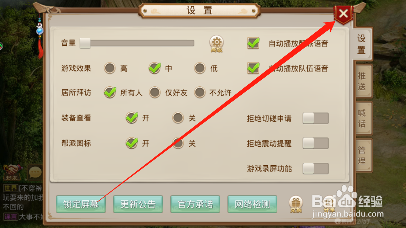Close the settings panel with red X
This screenshot has width=406, height=228.
tap(343, 14)
